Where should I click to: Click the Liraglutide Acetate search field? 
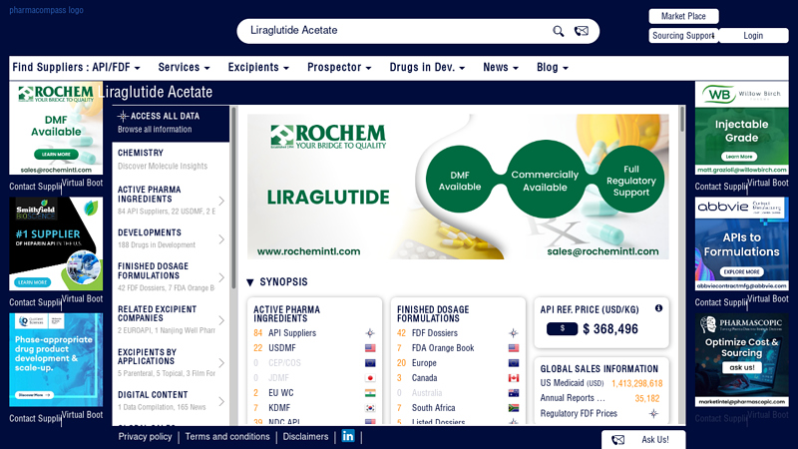tap(397, 31)
